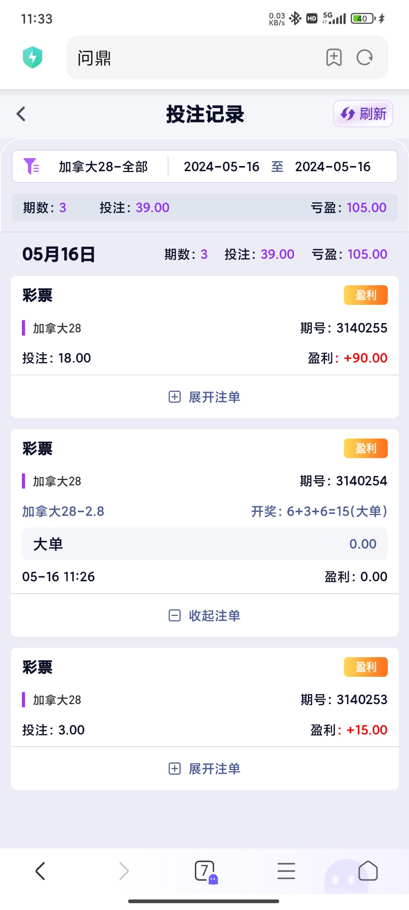The height and width of the screenshot is (910, 409).
Task: Go back using the page header arrow
Action: point(21,114)
